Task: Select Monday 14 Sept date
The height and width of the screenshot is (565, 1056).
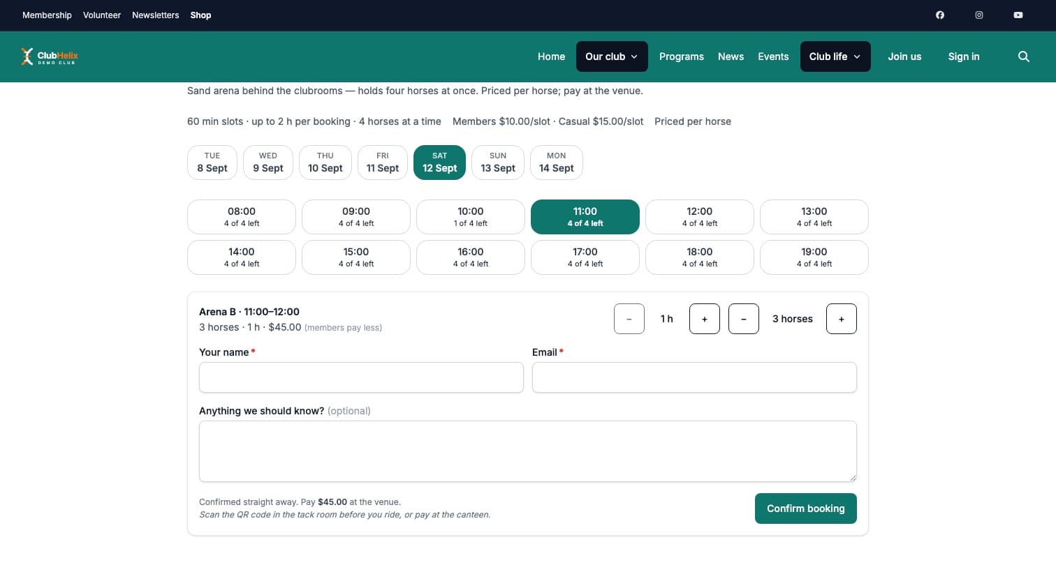Action: [557, 163]
